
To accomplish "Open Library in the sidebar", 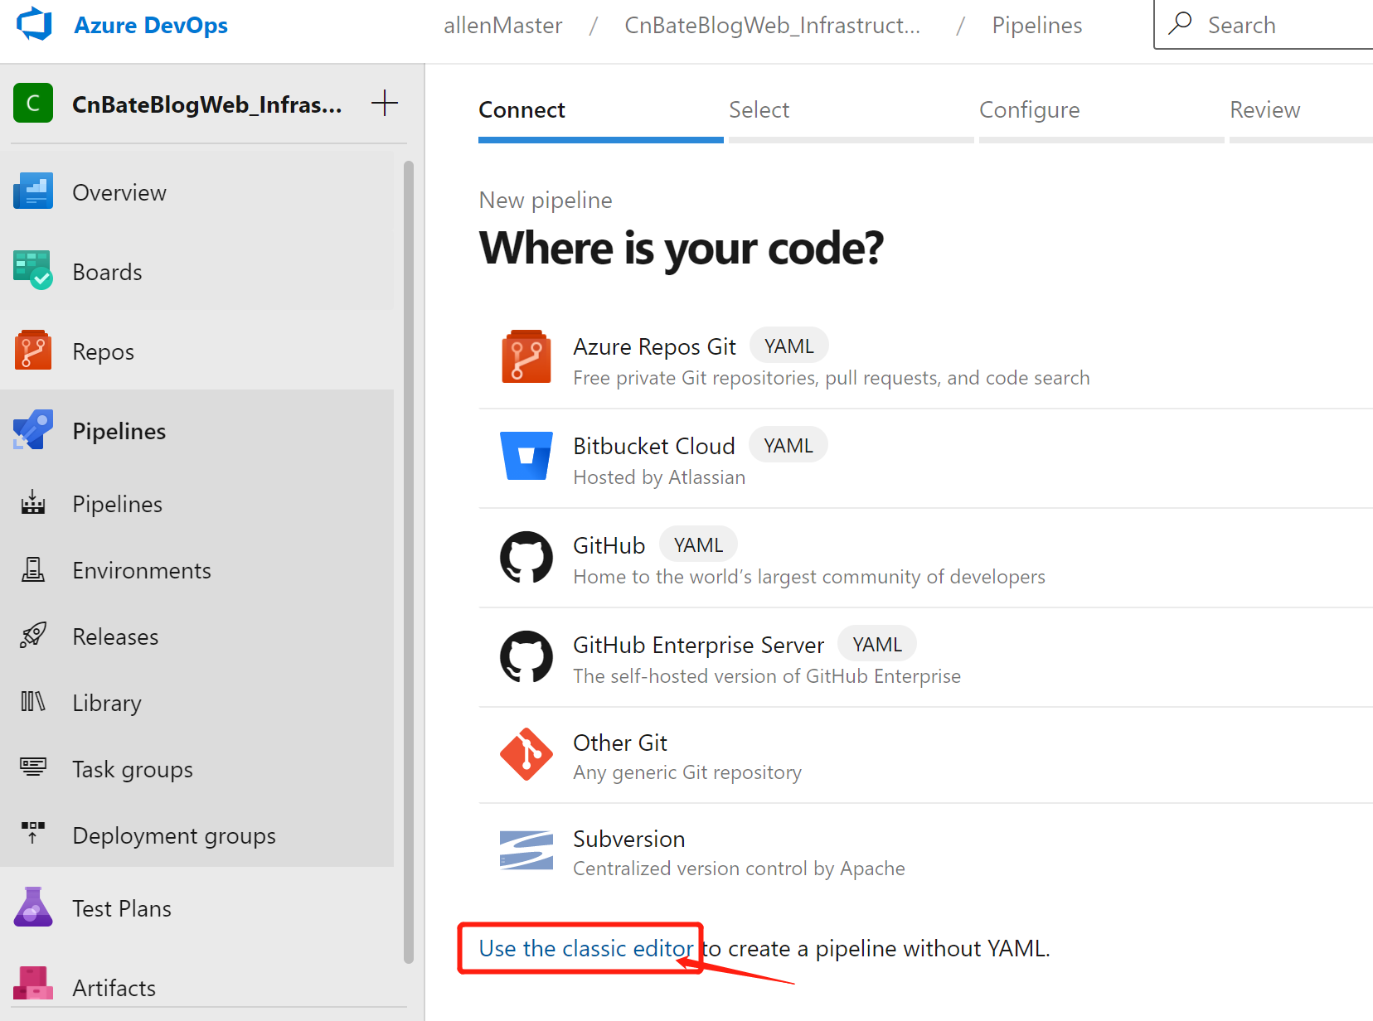I will click(107, 704).
